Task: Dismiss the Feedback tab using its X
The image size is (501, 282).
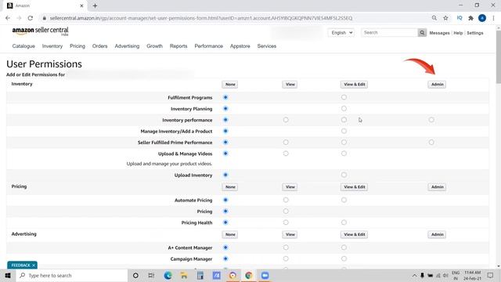Action: (x=34, y=266)
